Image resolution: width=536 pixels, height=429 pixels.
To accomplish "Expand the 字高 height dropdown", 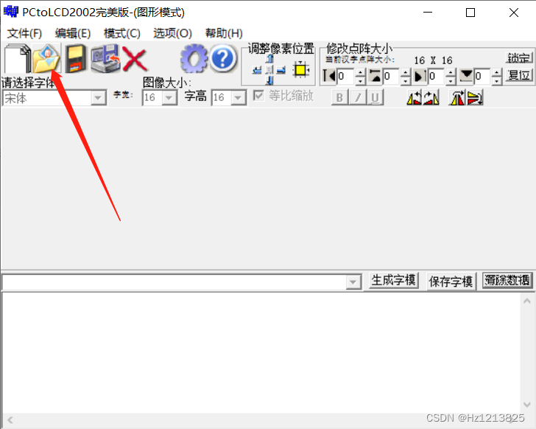I will coord(239,98).
